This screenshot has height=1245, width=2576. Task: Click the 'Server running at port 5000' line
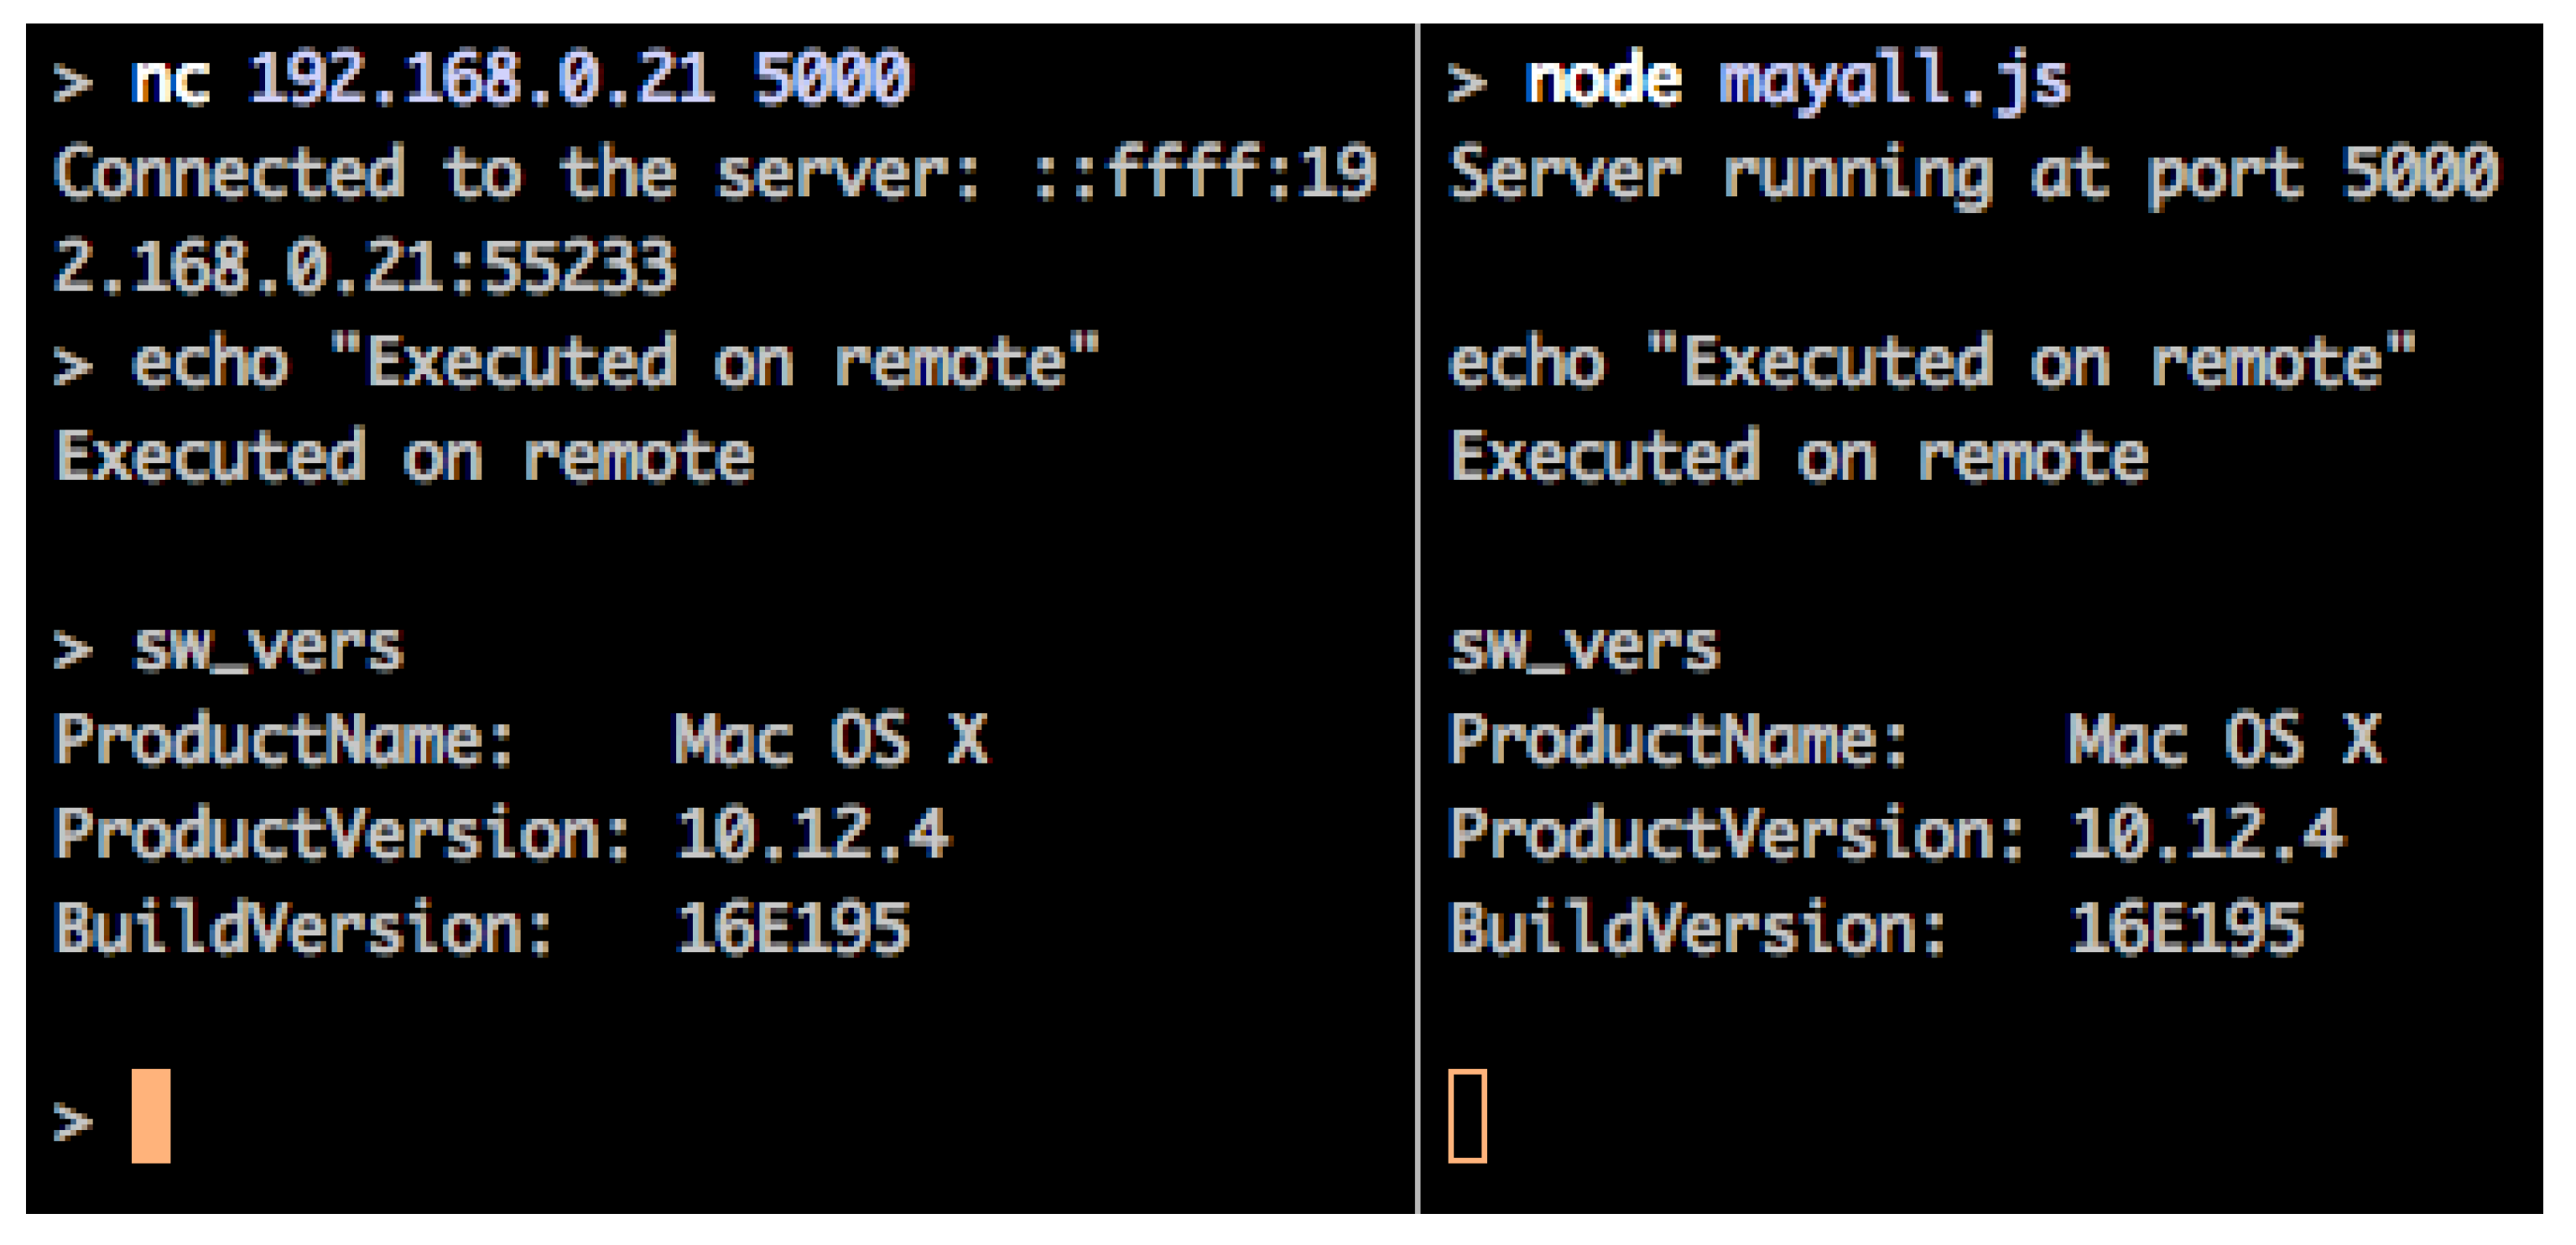point(1972,174)
